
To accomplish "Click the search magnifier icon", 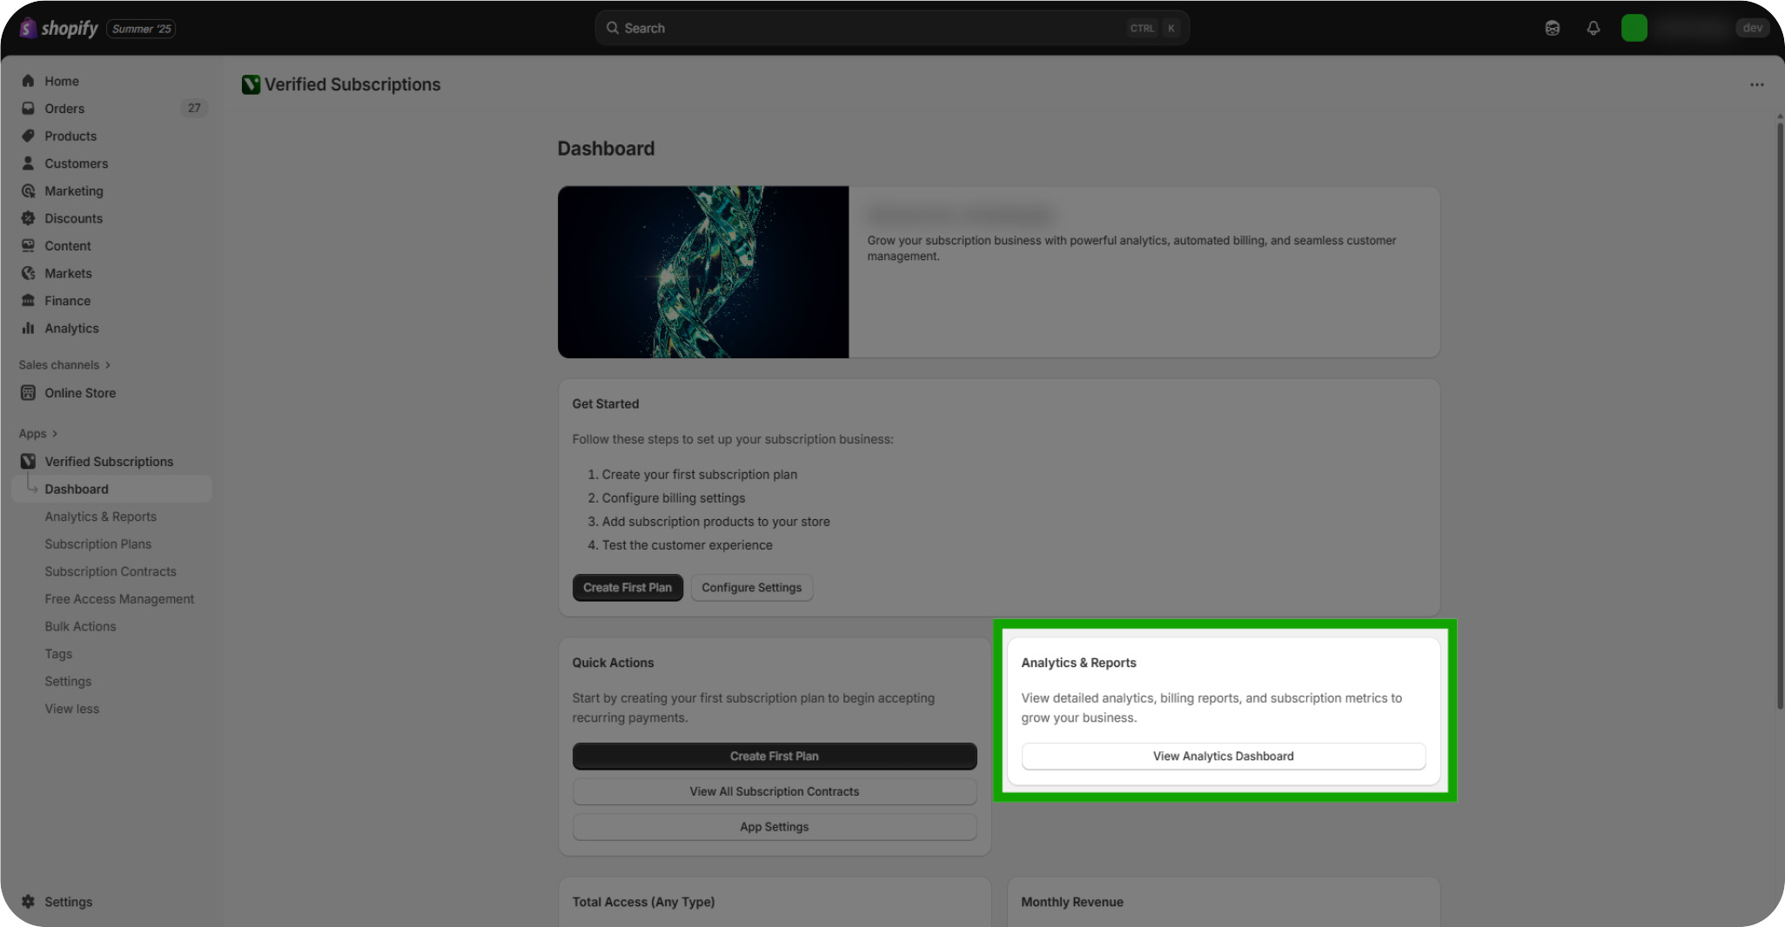I will (613, 28).
